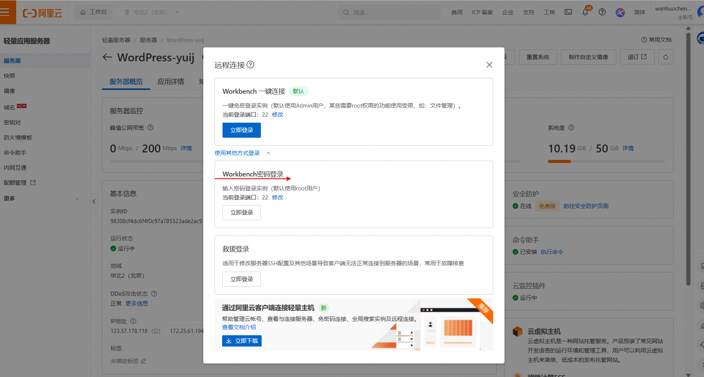The width and height of the screenshot is (704, 377).
Task: Expand the 华北2 (北京) region dropdown
Action: point(152,12)
